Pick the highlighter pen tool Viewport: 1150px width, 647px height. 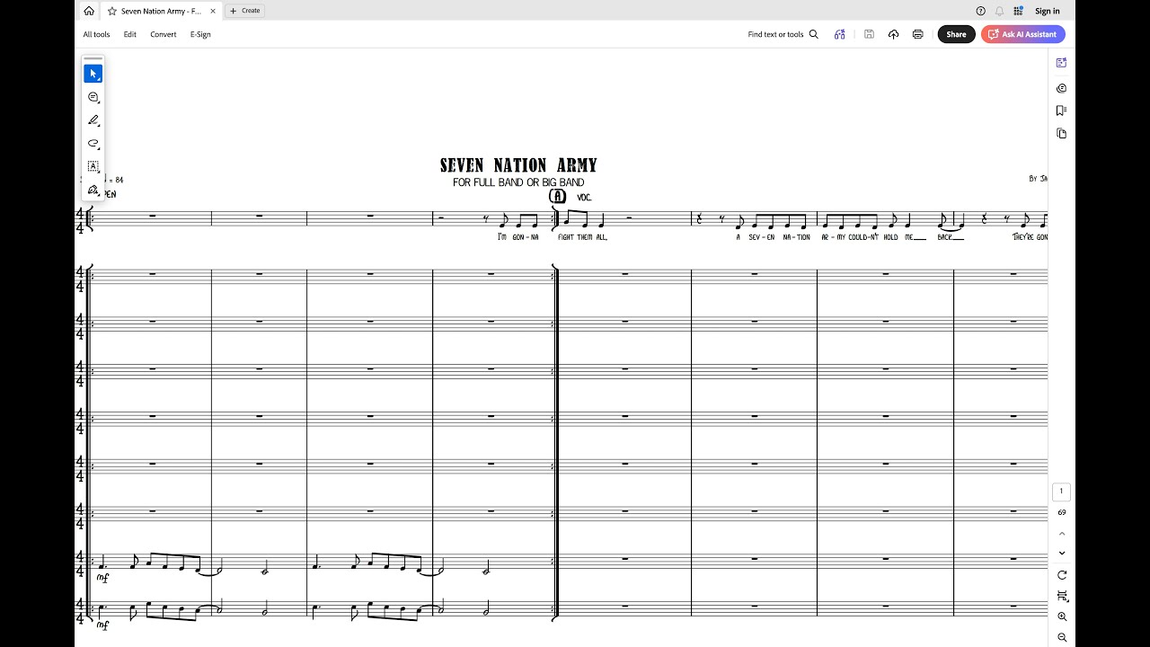point(93,120)
